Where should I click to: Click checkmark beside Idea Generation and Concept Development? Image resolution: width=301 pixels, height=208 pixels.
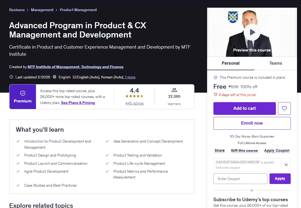[107, 141]
